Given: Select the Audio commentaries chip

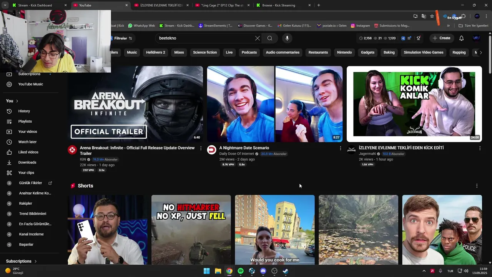Looking at the screenshot, I should [283, 52].
